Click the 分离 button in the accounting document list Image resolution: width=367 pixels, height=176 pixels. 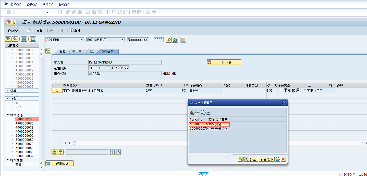coord(251,159)
